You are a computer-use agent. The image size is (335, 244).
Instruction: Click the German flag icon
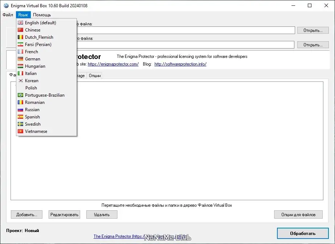(x=21, y=59)
